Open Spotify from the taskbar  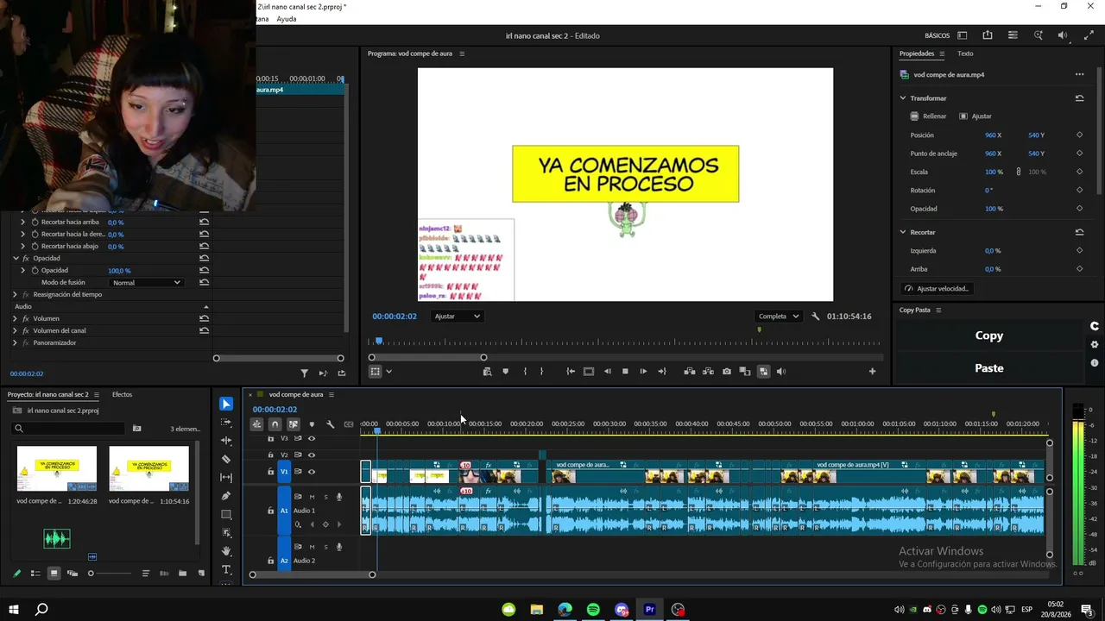pos(593,610)
